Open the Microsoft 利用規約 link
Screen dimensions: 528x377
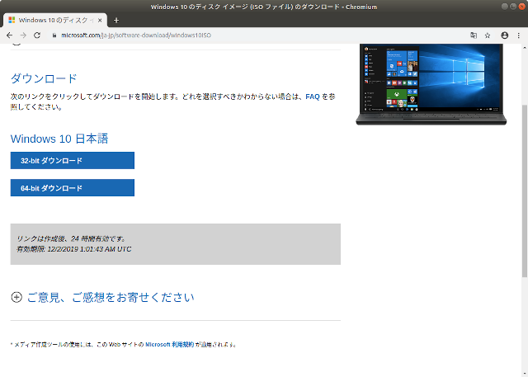(170, 344)
